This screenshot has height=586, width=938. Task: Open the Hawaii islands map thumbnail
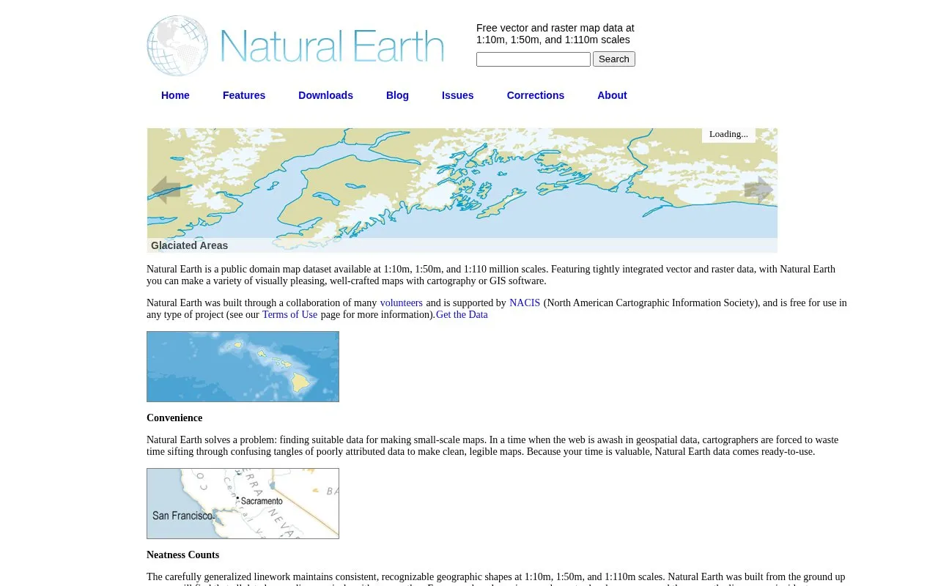point(243,366)
